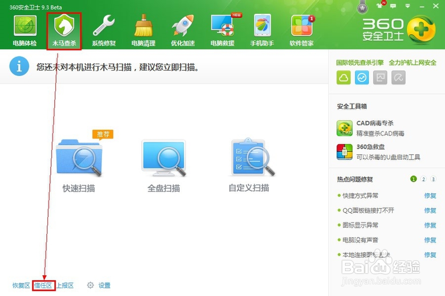Start 快速扫描 quick scan

click(79, 165)
